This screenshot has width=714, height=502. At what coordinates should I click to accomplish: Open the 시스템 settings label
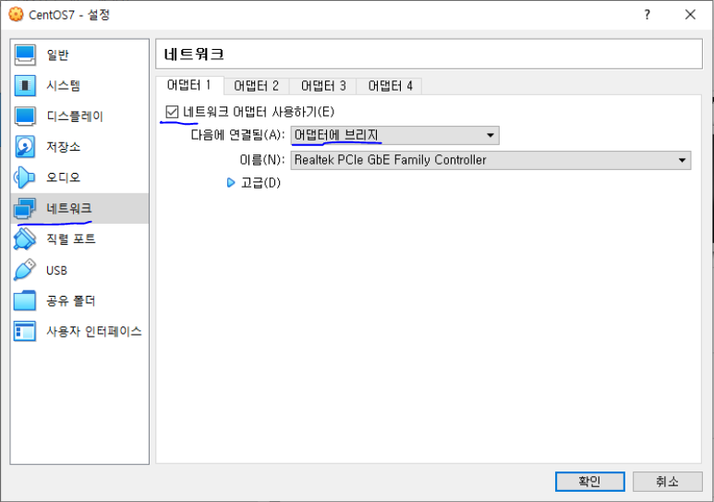coord(64,86)
